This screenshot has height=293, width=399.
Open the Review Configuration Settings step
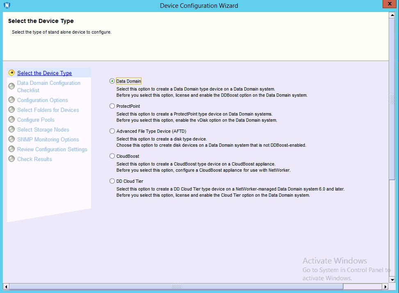coord(52,149)
